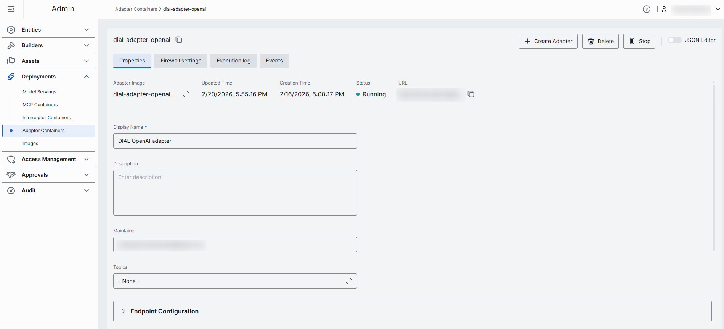The width and height of the screenshot is (724, 329).
Task: Switch to the Firewall settings tab
Action: pyautogui.click(x=181, y=61)
